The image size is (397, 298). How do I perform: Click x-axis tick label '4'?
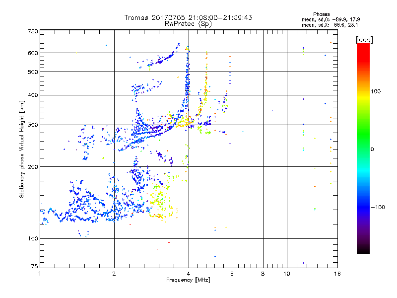pos(189,274)
